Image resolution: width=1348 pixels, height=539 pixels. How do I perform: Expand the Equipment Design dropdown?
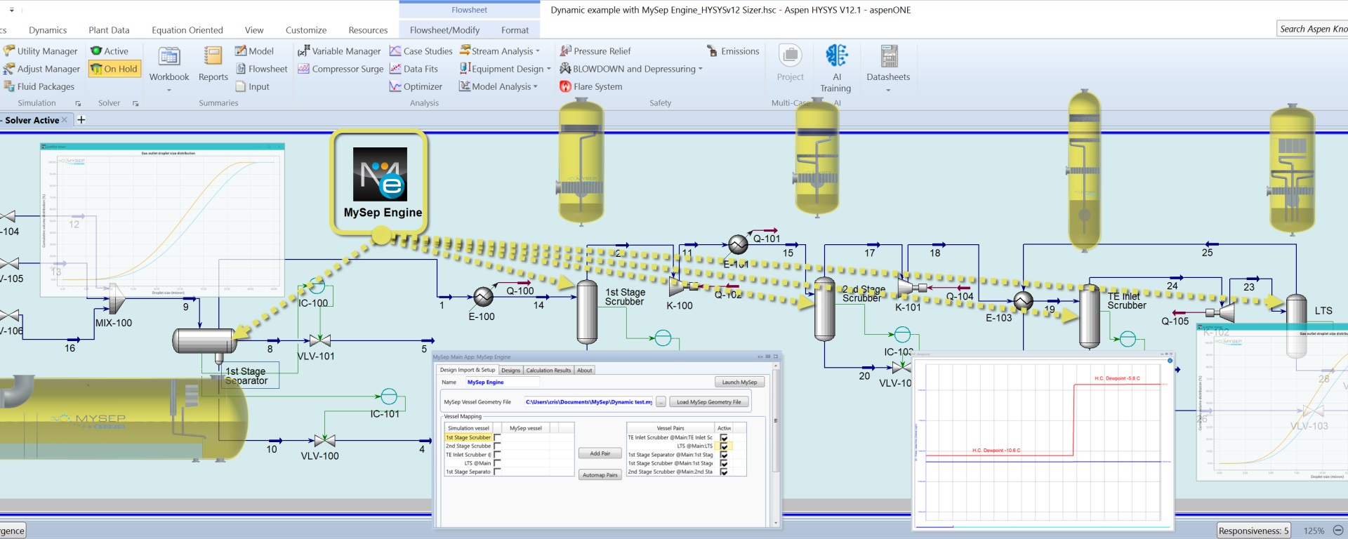548,69
